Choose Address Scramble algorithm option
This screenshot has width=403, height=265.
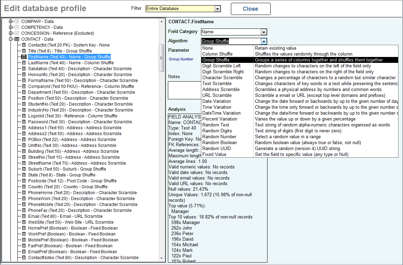tap(300, 90)
